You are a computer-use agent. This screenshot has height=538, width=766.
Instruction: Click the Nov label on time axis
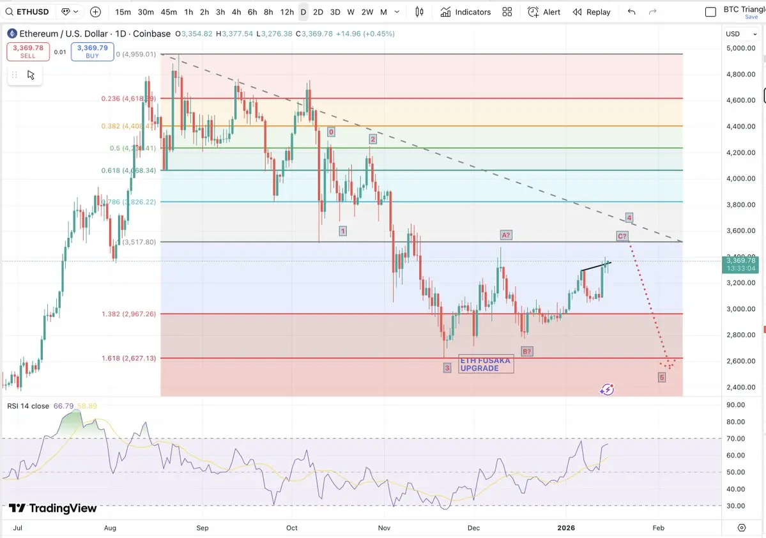tap(385, 528)
